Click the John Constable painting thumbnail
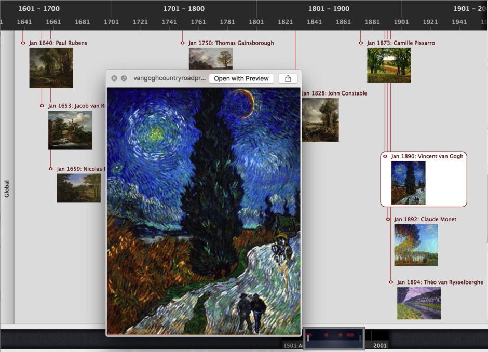488x352 pixels. tap(320, 120)
